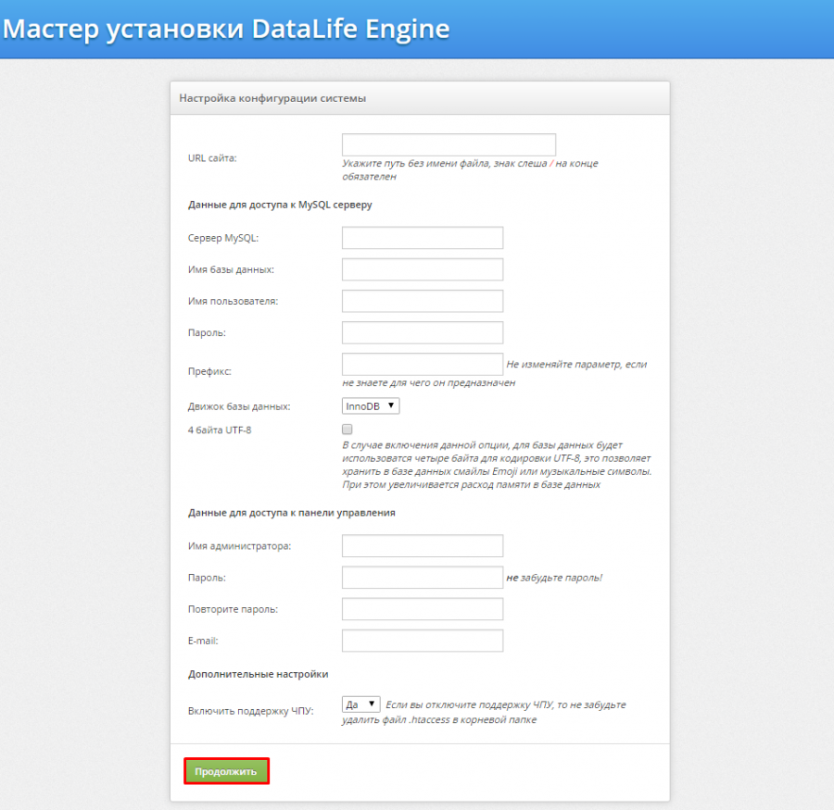834x810 pixels.
Task: Click the Данные для доступа к MySQL heading
Action: point(281,204)
